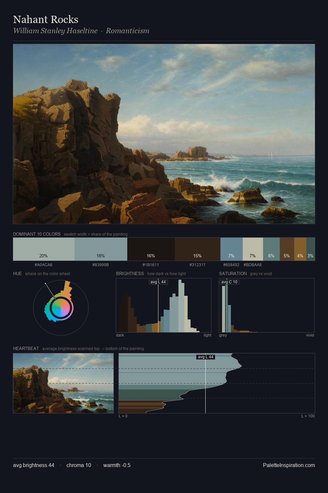Click the DOMINANT 10 COLORS heading

tap(37, 234)
